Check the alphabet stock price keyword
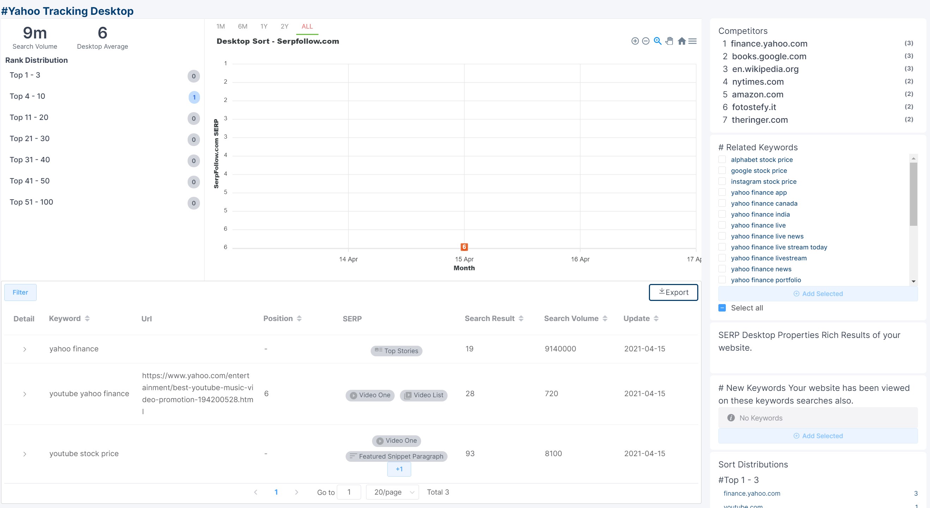The height and width of the screenshot is (508, 930). [722, 159]
